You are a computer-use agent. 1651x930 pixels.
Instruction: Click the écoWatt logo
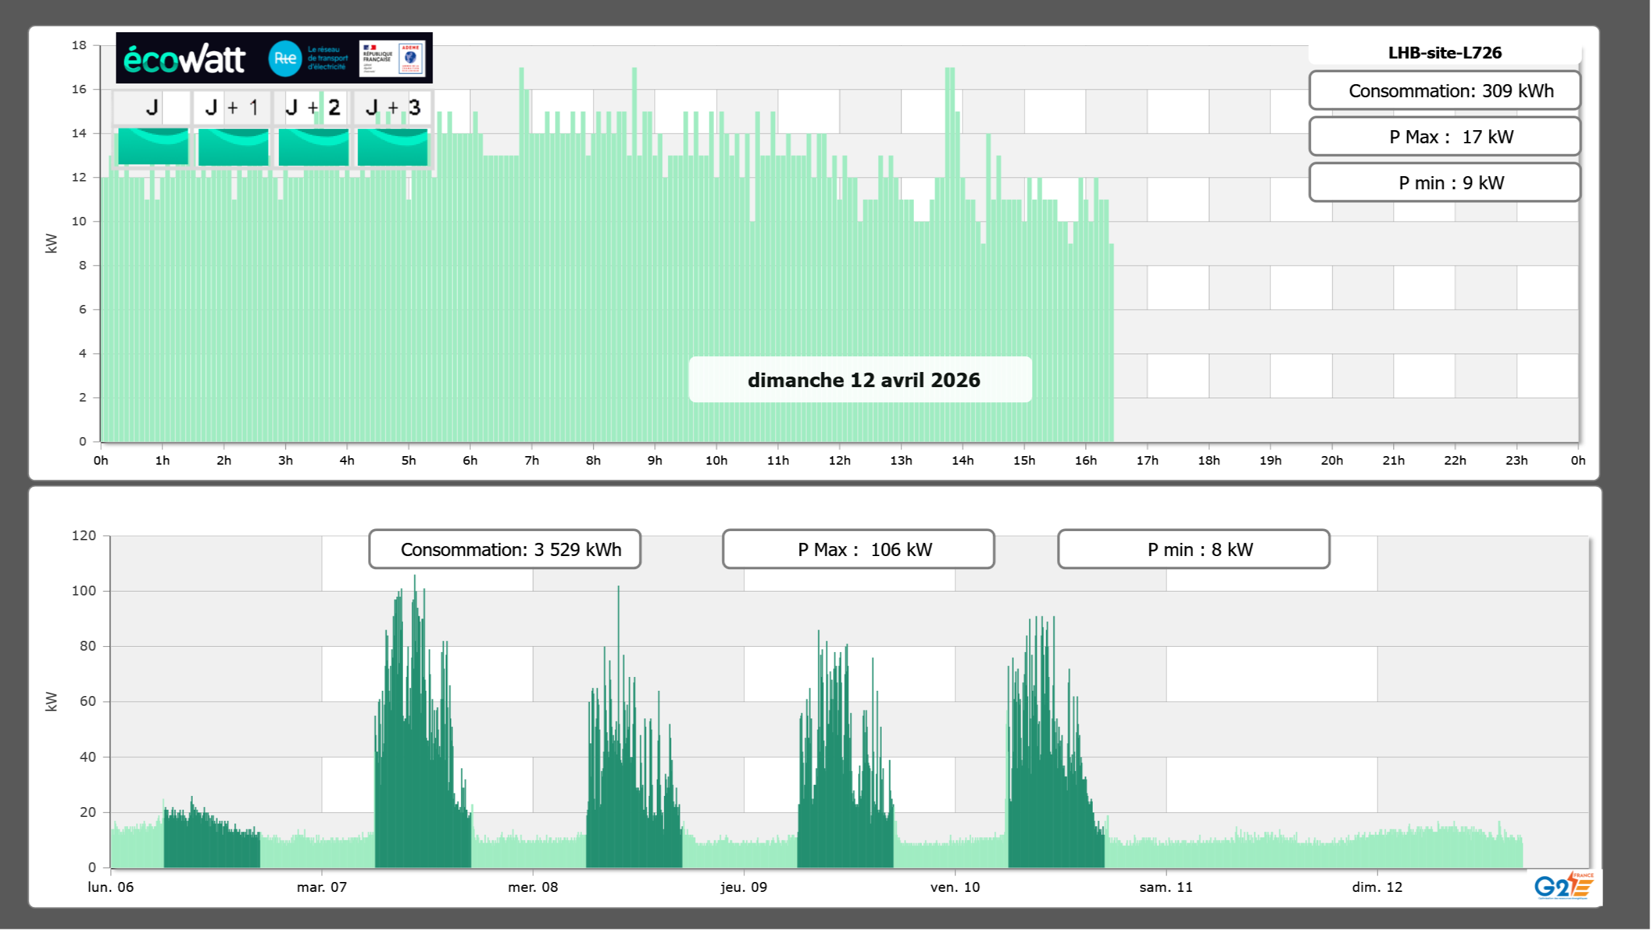pos(184,59)
